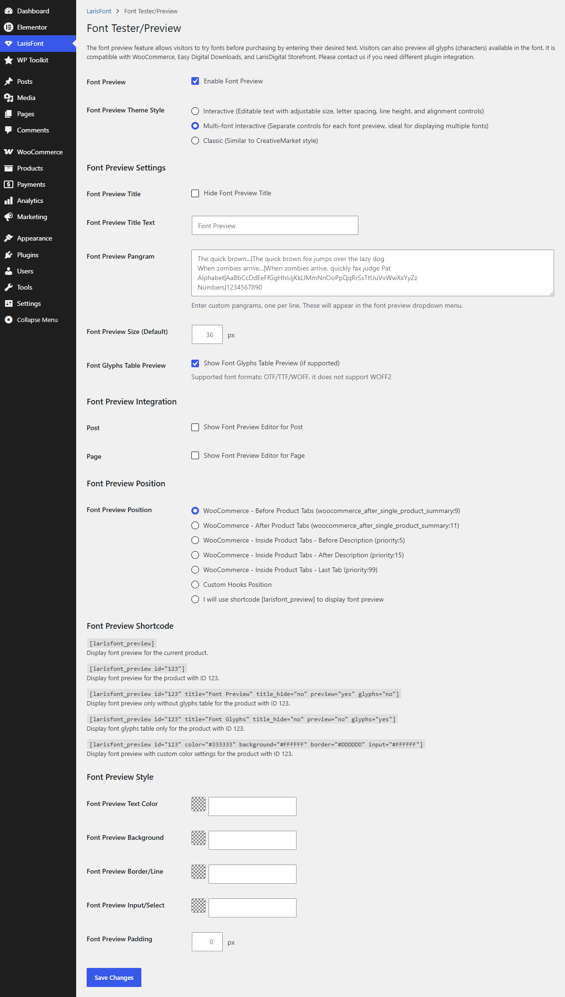565x997 pixels.
Task: Click the pangram textarea resize handle
Action: click(x=551, y=293)
